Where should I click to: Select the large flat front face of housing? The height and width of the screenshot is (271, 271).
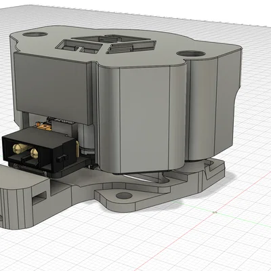tap(144, 120)
